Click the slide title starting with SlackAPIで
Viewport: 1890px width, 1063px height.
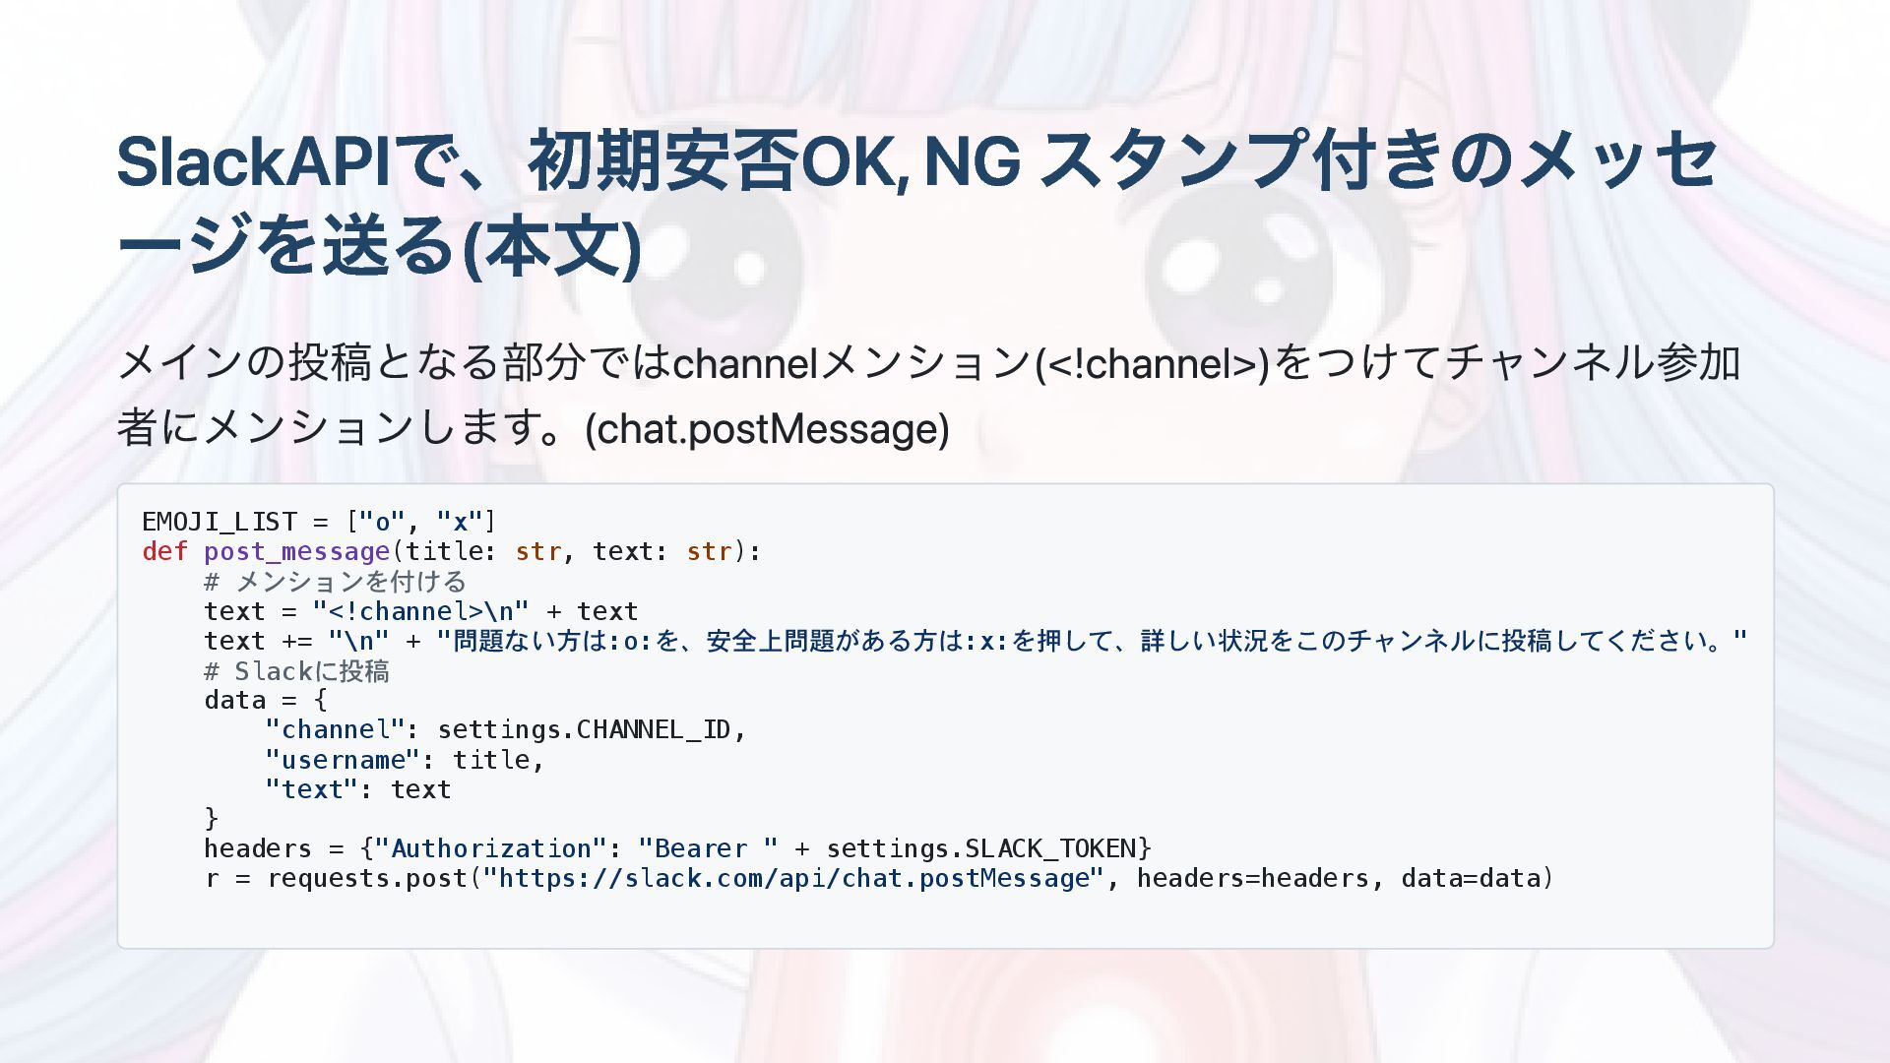point(917,203)
